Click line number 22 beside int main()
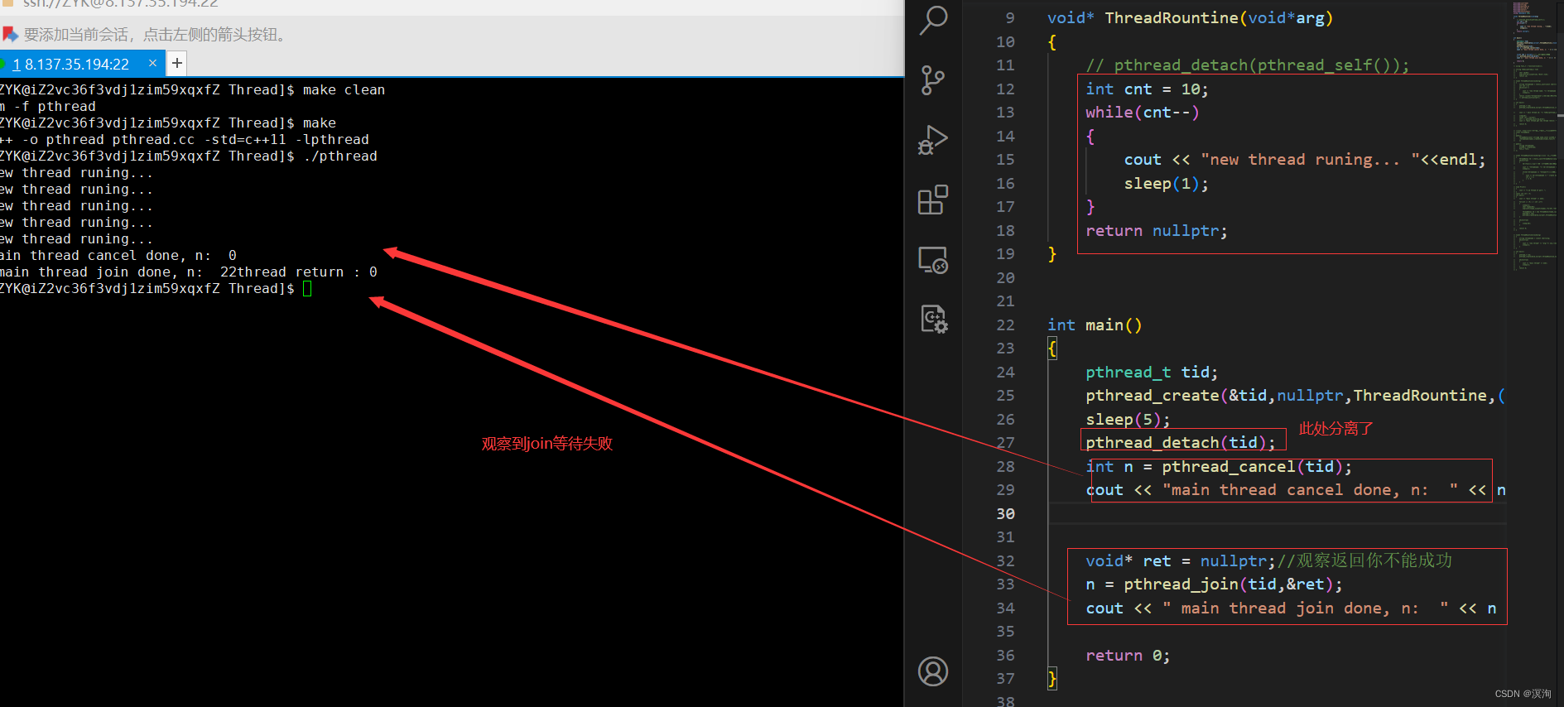1564x707 pixels. pos(1005,325)
